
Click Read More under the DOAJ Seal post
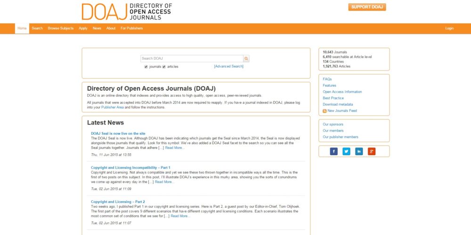tap(175, 148)
